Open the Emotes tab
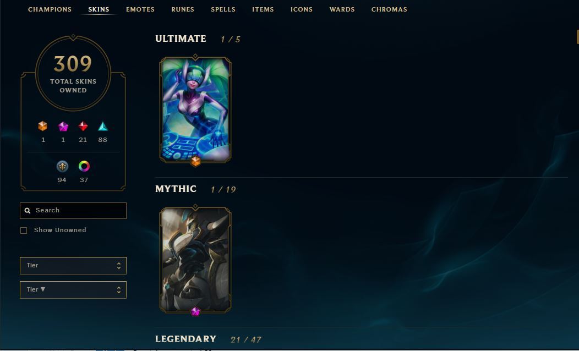Screen dimensions: 579x351 point(140,9)
